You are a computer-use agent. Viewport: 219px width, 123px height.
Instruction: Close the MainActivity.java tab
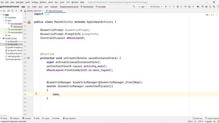click(64, 11)
